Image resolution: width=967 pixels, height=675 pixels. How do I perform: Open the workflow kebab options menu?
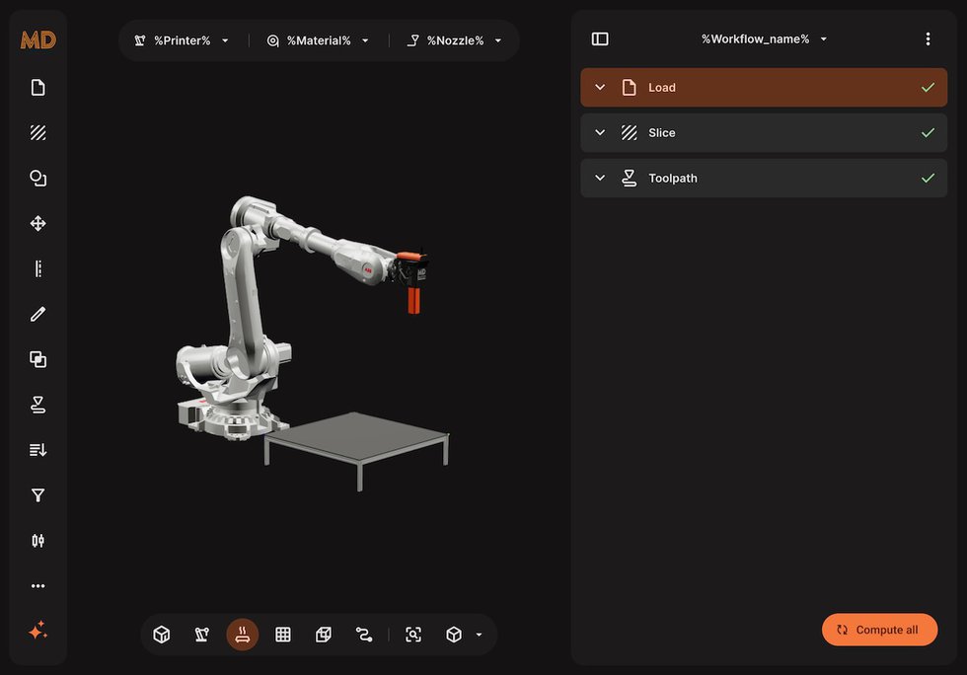928,39
